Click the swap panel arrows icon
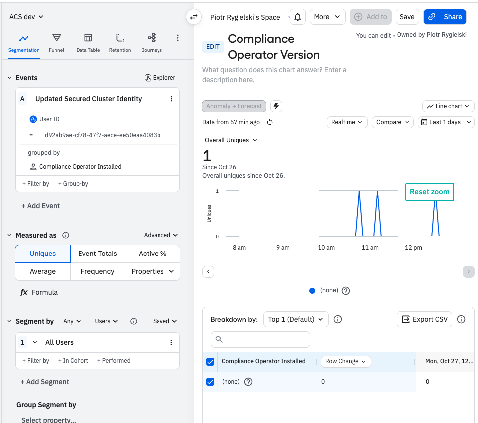 click(x=194, y=17)
